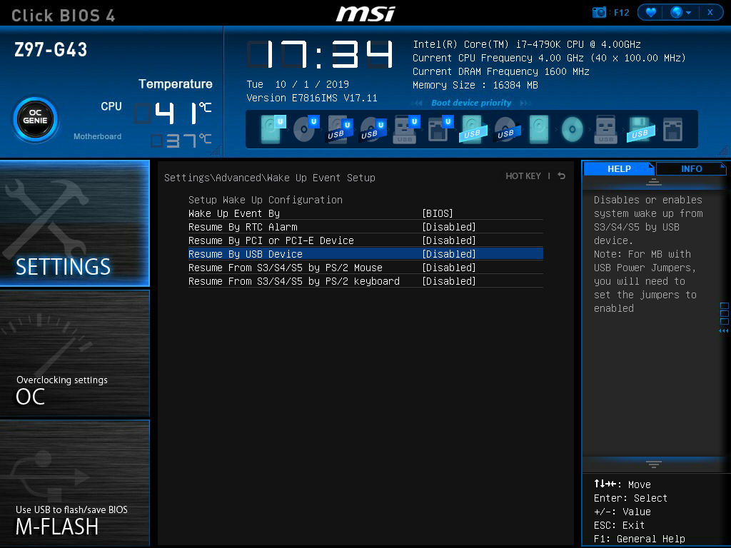Switch to the HELP tab

click(619, 168)
